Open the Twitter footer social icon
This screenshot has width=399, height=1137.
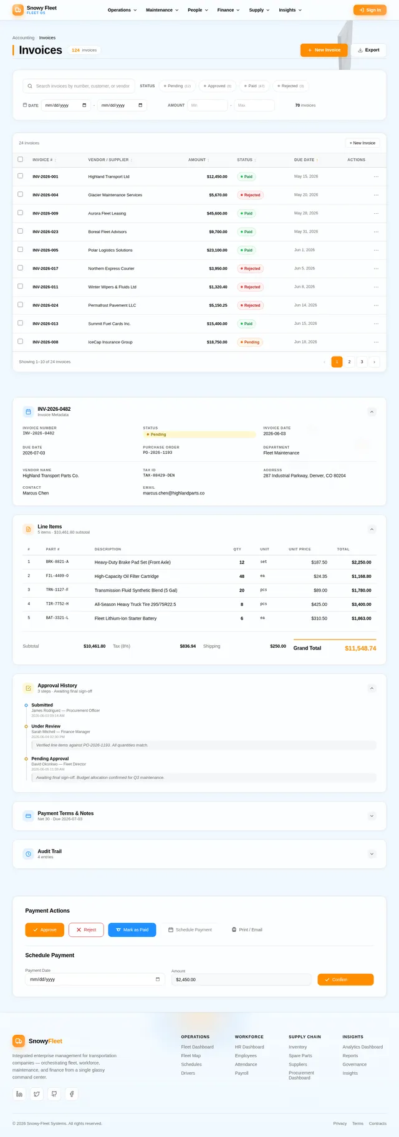pos(37,1094)
